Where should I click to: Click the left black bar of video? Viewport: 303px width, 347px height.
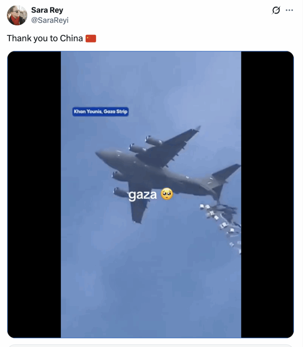pos(34,194)
